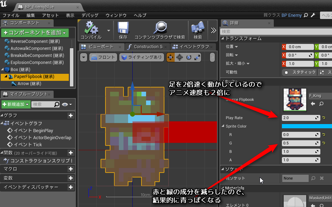332x207 pixels.
Task: Toggle the My Blueprint eye view options
Action: click(x=67, y=104)
